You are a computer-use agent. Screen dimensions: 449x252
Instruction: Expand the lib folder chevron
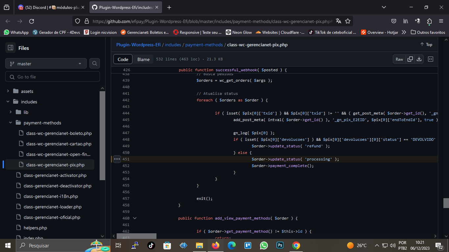point(11,112)
